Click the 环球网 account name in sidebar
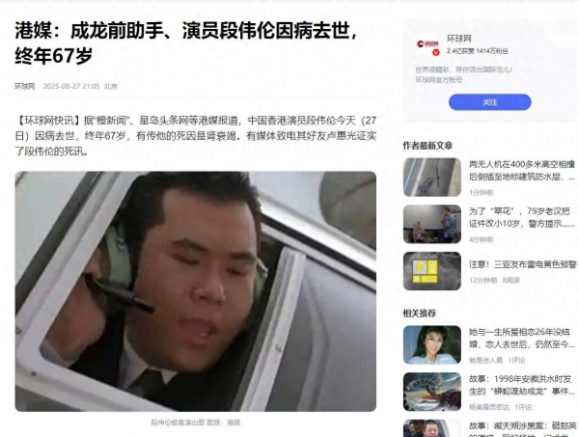 (x=459, y=39)
